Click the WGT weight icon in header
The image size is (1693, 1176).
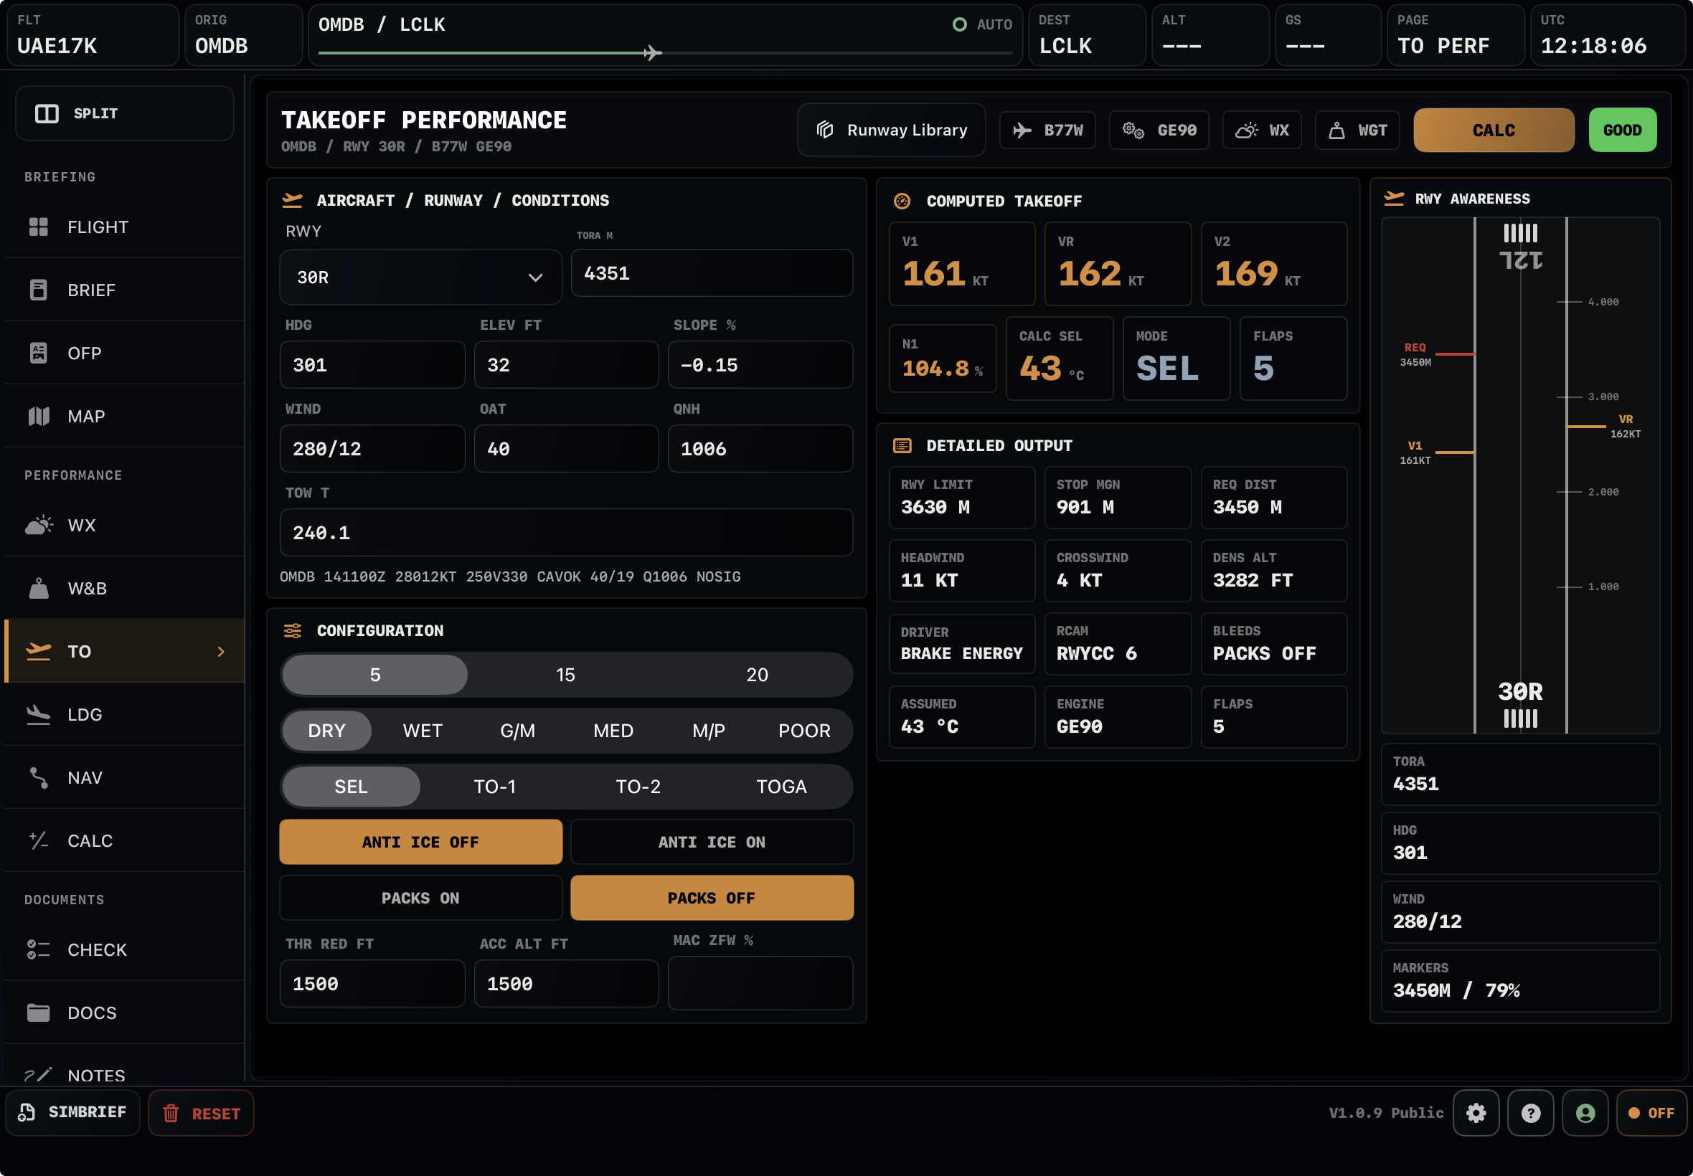tap(1337, 131)
